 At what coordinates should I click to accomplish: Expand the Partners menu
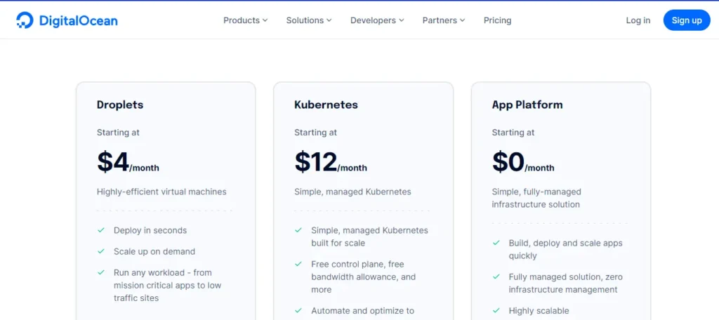444,20
